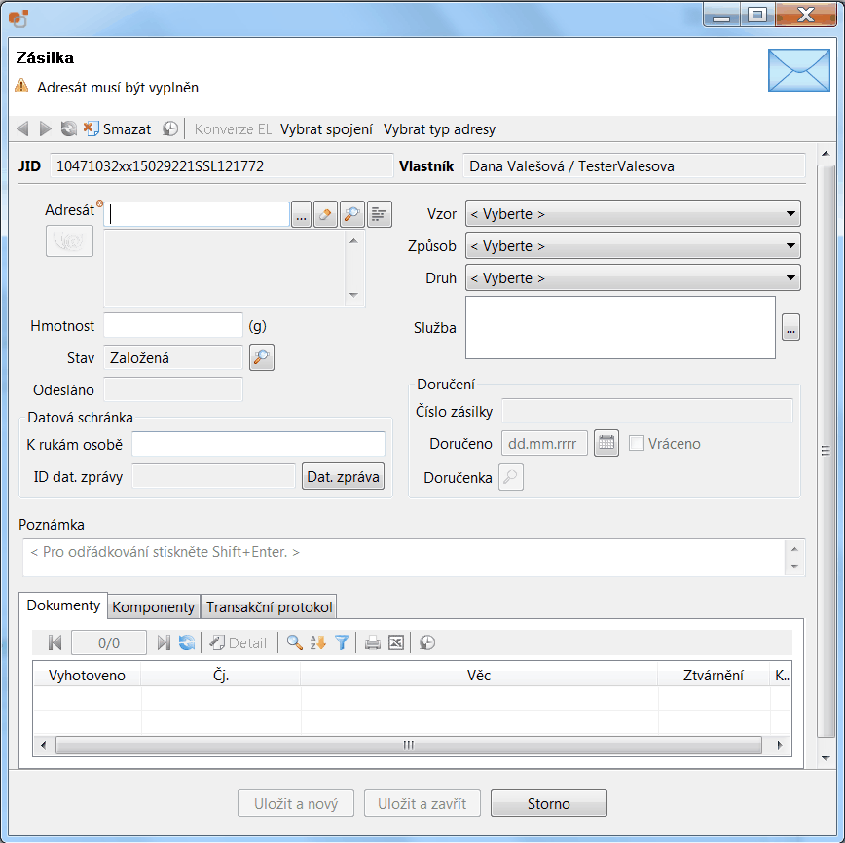Viewport: 845px width, 843px height.
Task: Refresh the documents list icon
Action: tap(187, 642)
